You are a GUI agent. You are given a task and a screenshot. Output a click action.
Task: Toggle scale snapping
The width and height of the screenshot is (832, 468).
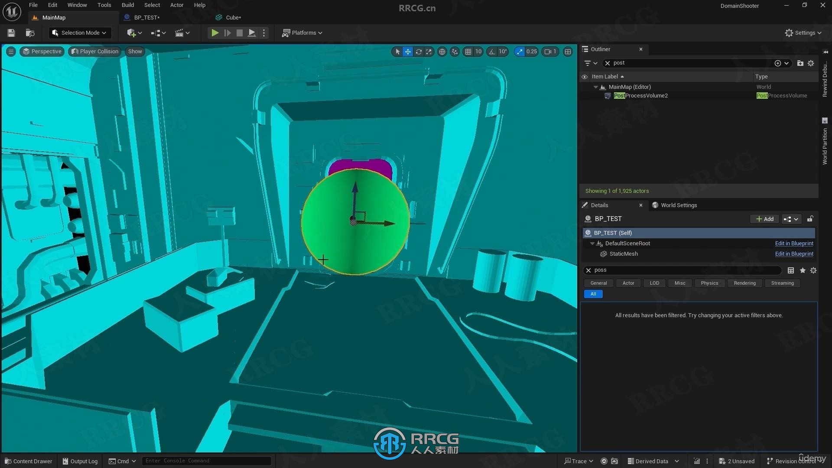coord(520,52)
